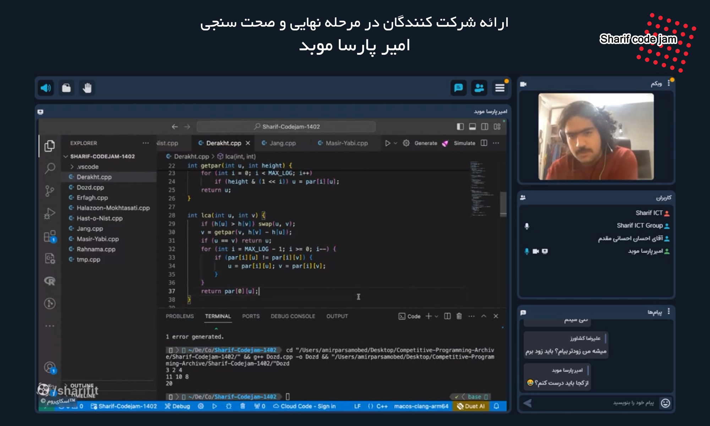
Task: Open Source Control view in sidebar
Action: [x=50, y=191]
